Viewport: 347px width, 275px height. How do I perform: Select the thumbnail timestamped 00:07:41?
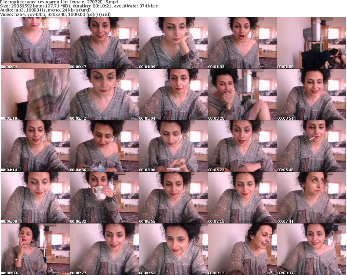coord(312,198)
